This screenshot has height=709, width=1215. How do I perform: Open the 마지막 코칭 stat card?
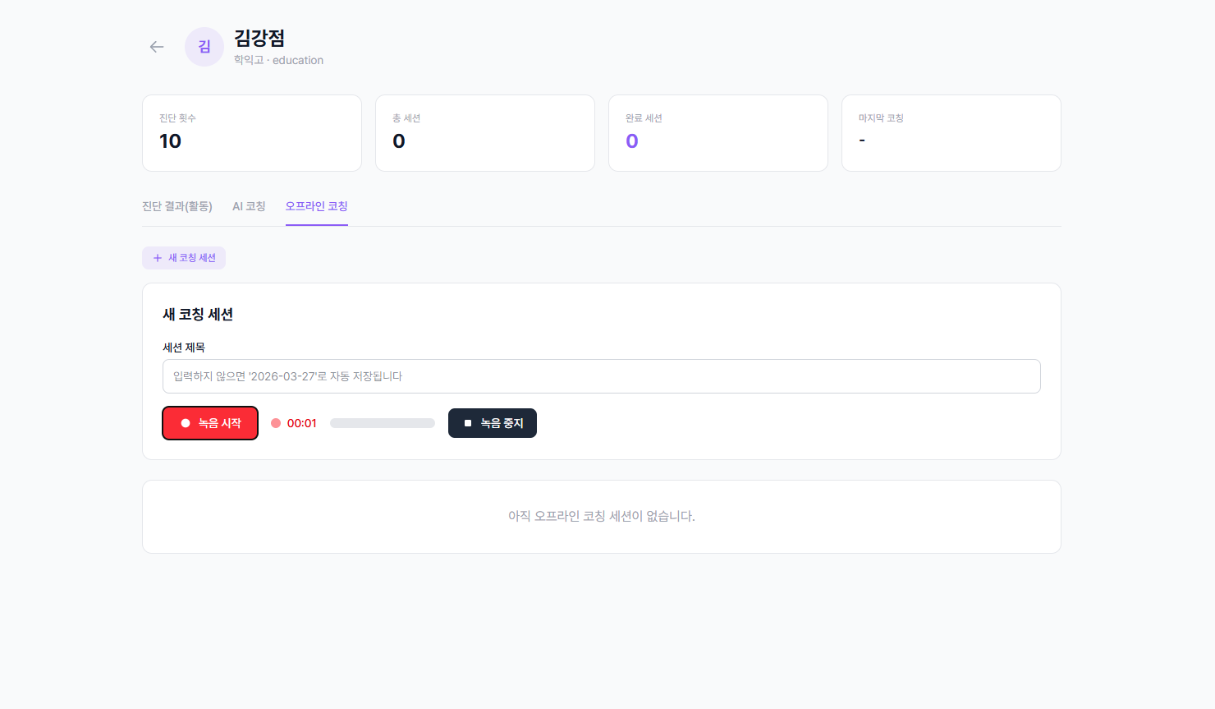pyautogui.click(x=951, y=133)
